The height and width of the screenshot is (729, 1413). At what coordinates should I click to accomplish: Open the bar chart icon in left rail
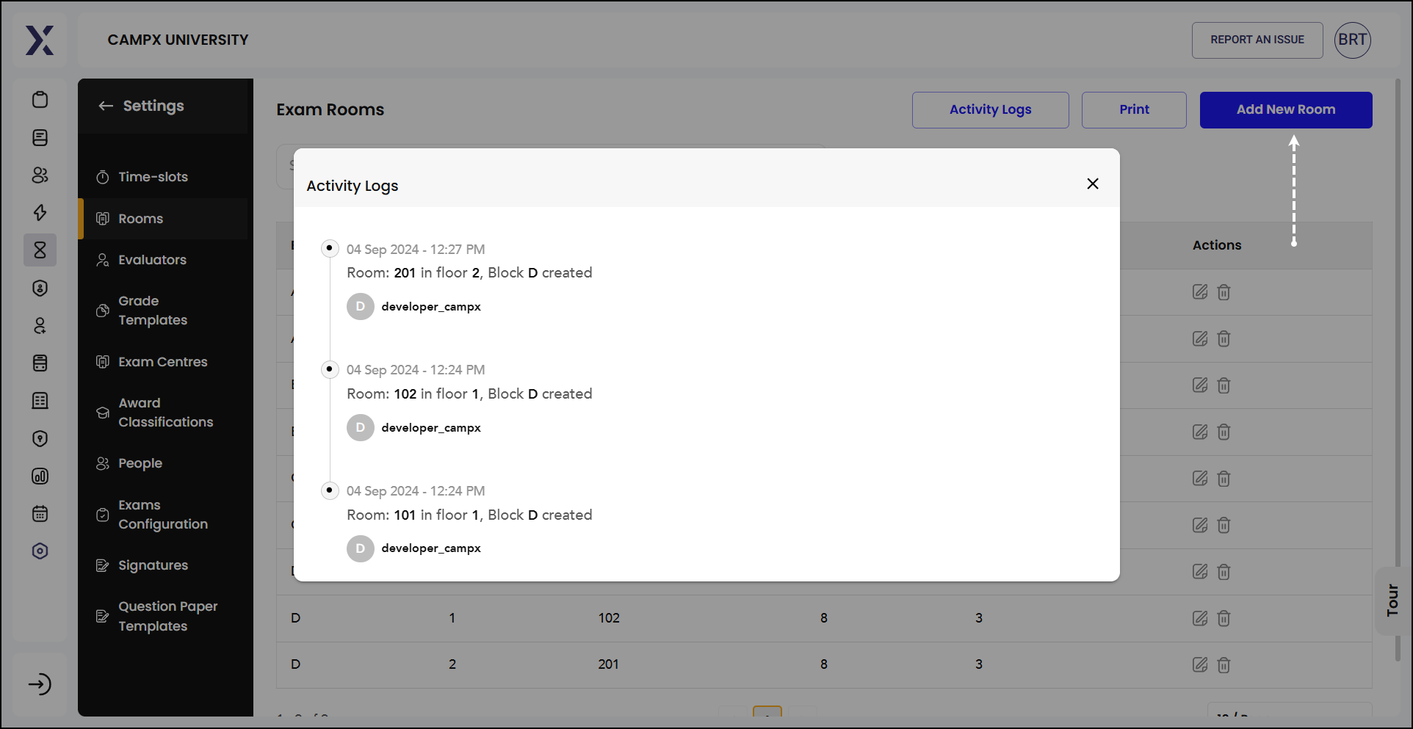tap(40, 476)
